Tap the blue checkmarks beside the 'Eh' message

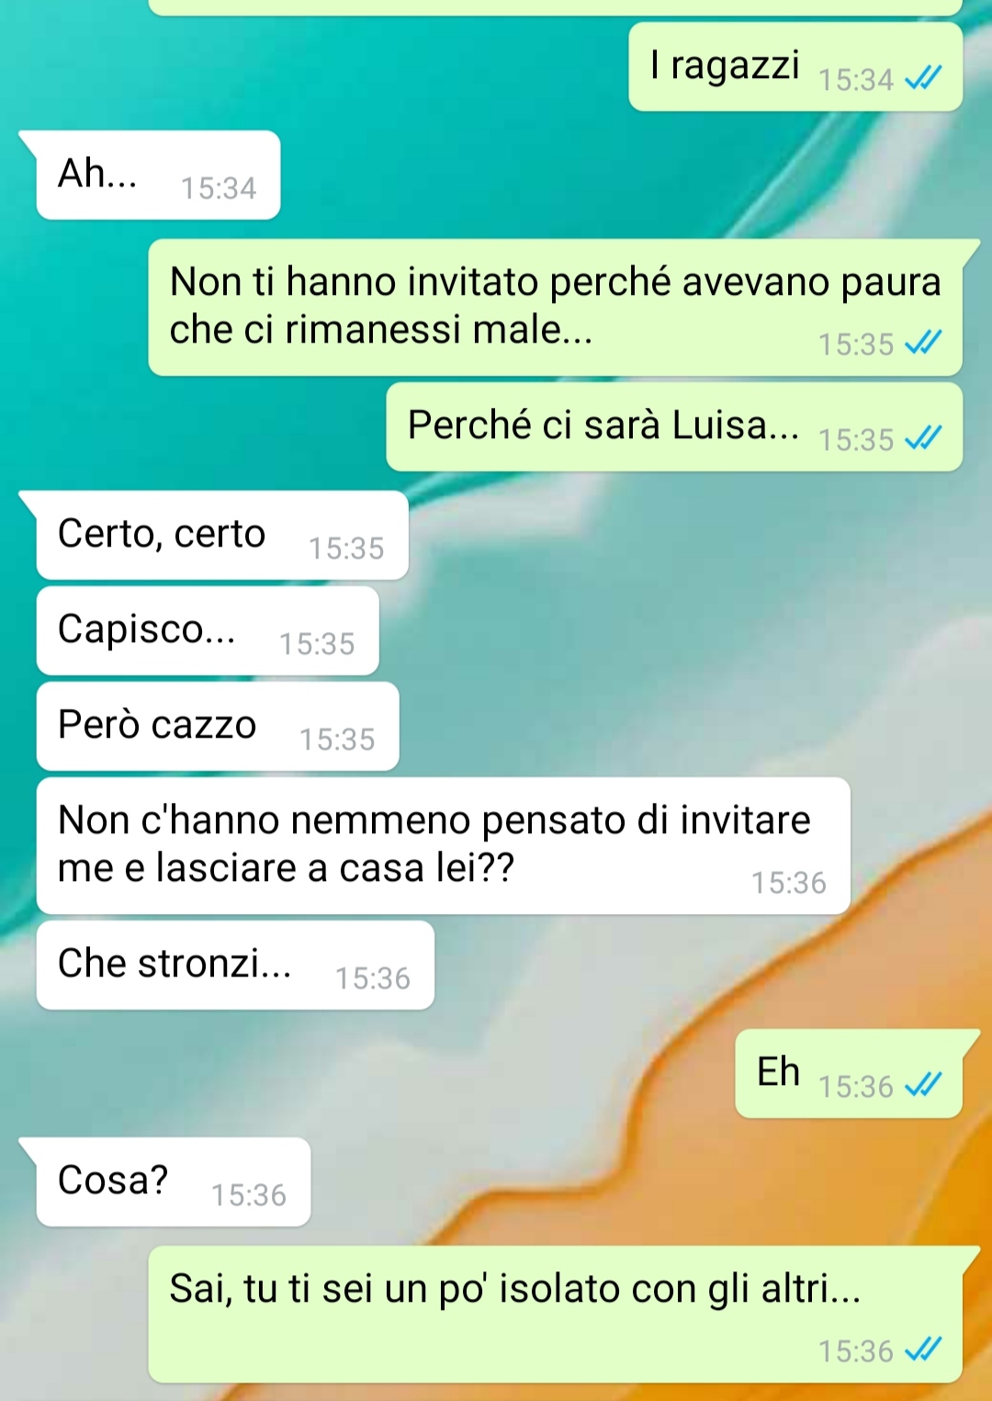point(923,1086)
